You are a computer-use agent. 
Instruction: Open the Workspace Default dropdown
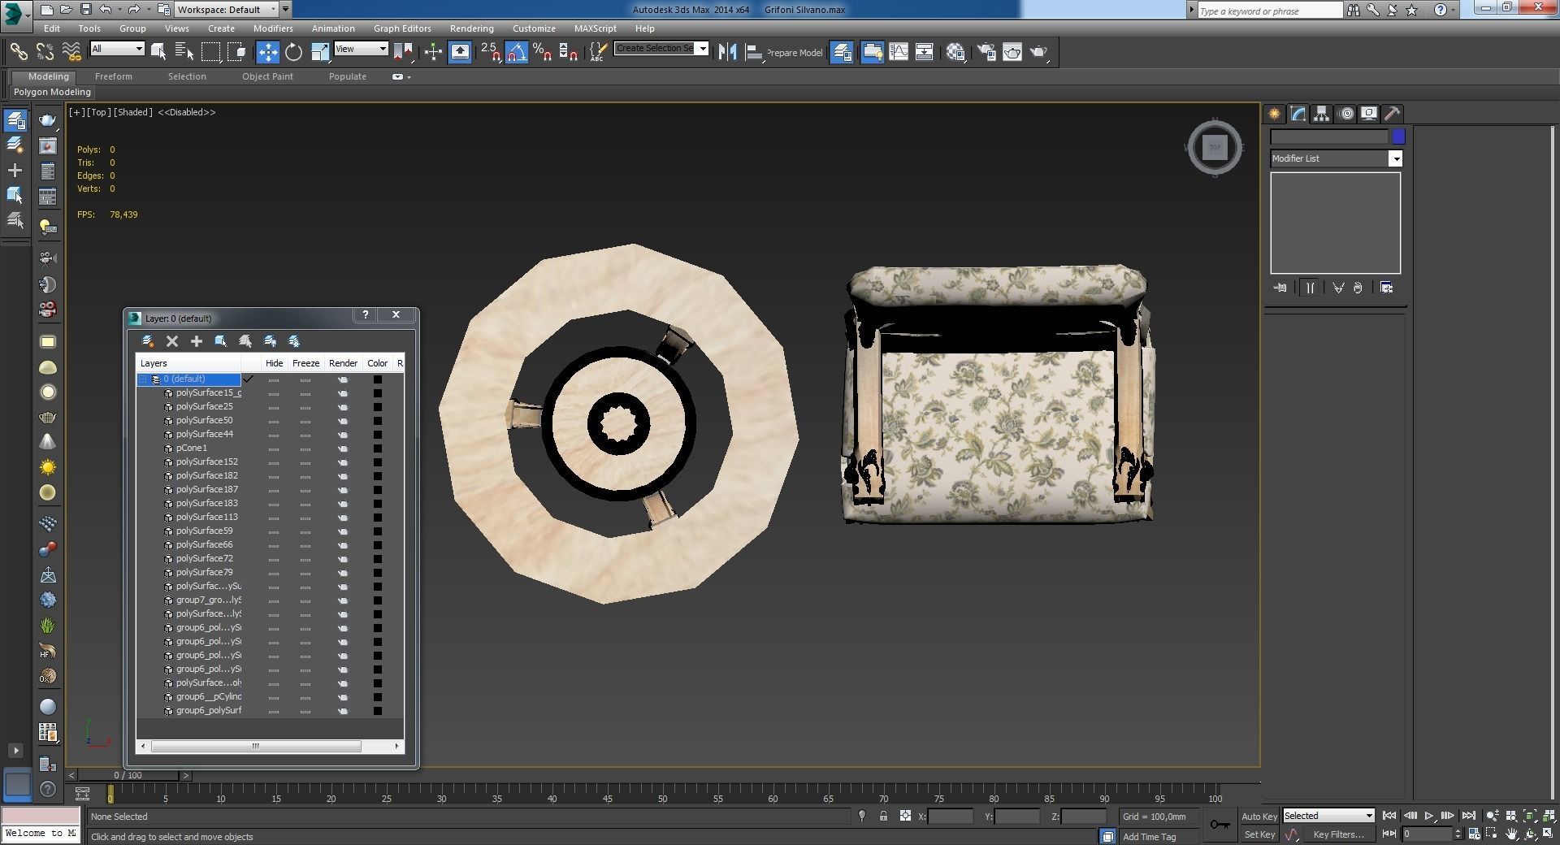pyautogui.click(x=227, y=10)
